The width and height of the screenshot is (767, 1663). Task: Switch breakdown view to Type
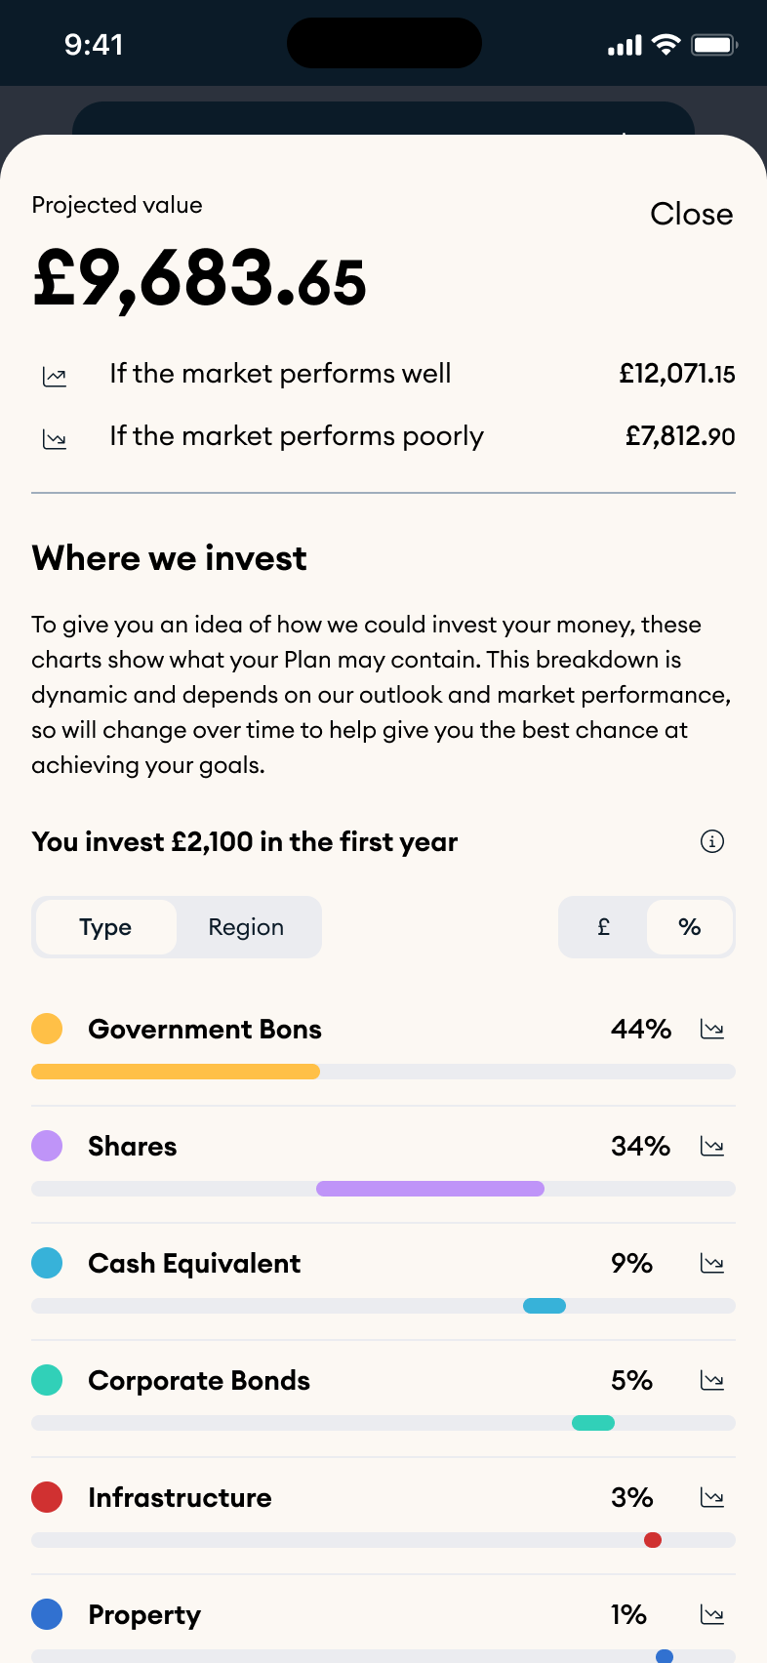click(x=105, y=927)
